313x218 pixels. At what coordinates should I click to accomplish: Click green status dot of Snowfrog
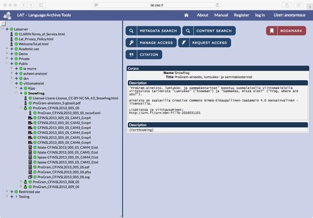pyautogui.click(x=26, y=93)
